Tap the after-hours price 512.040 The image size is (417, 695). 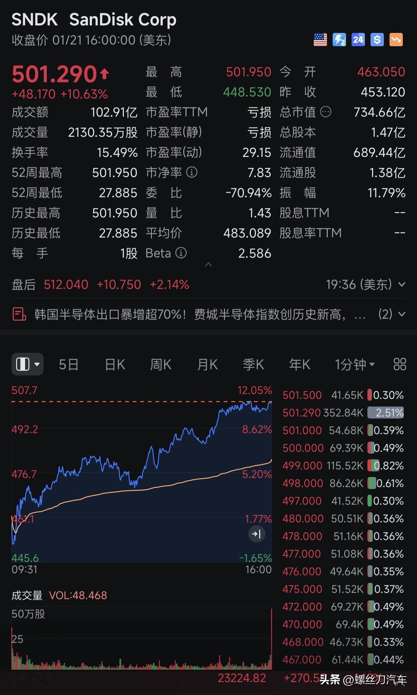tap(66, 285)
